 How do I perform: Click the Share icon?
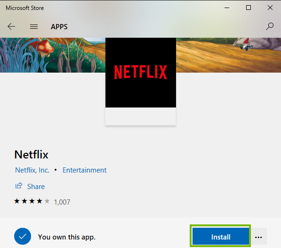(19, 186)
